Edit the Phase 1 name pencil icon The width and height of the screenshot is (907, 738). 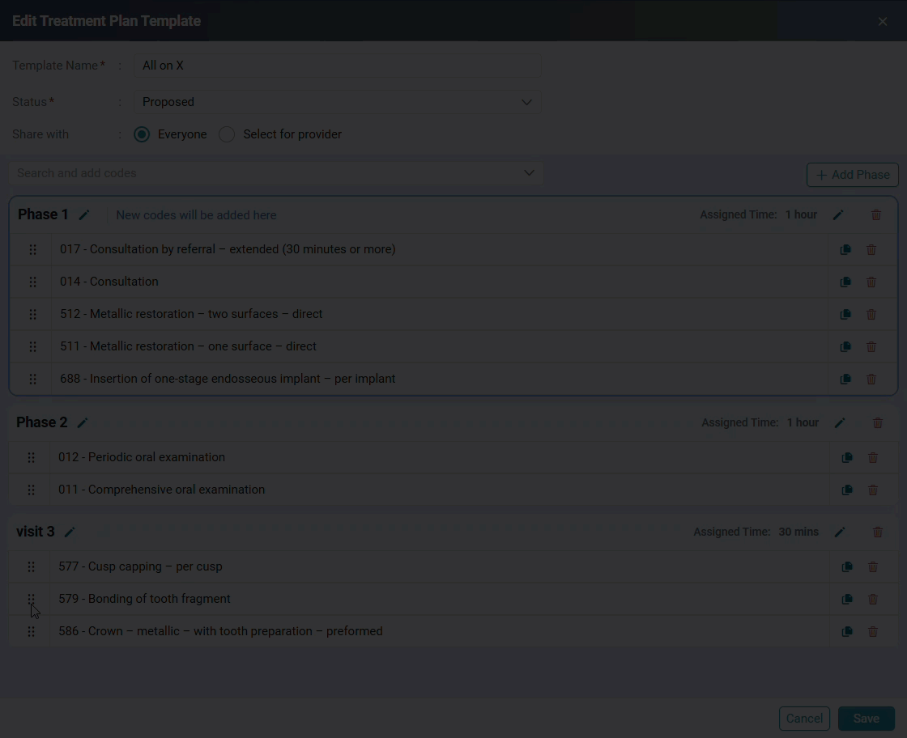click(84, 215)
